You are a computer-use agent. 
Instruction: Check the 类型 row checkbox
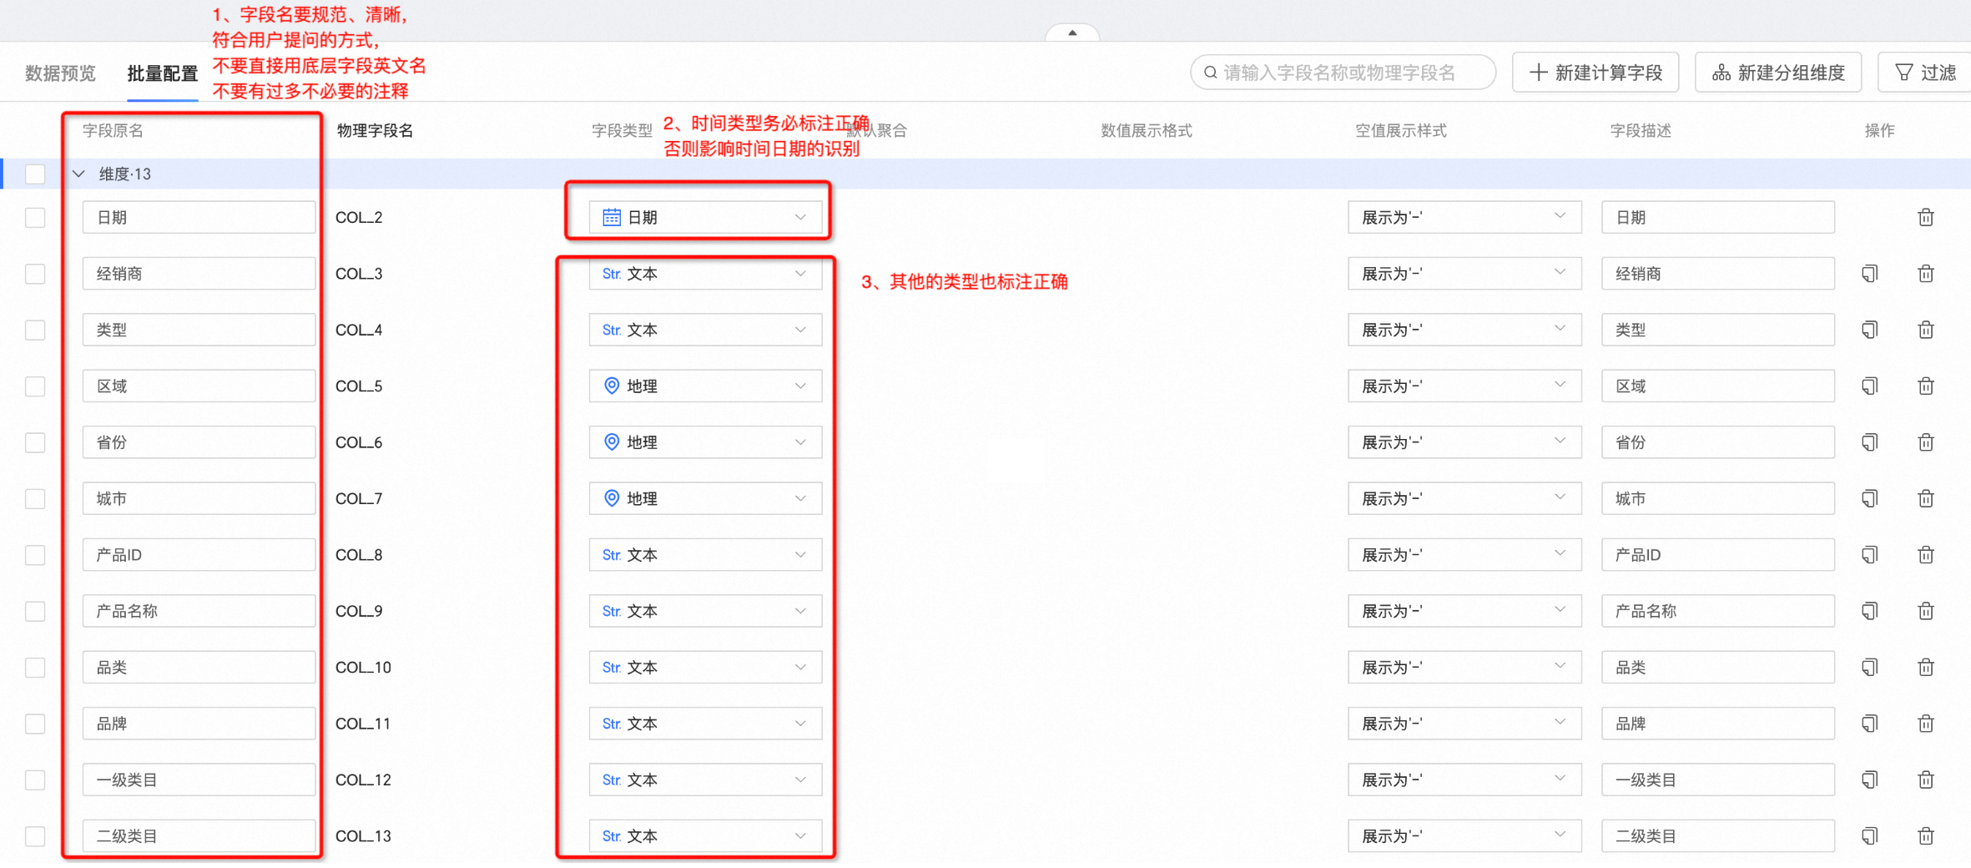pos(35,330)
